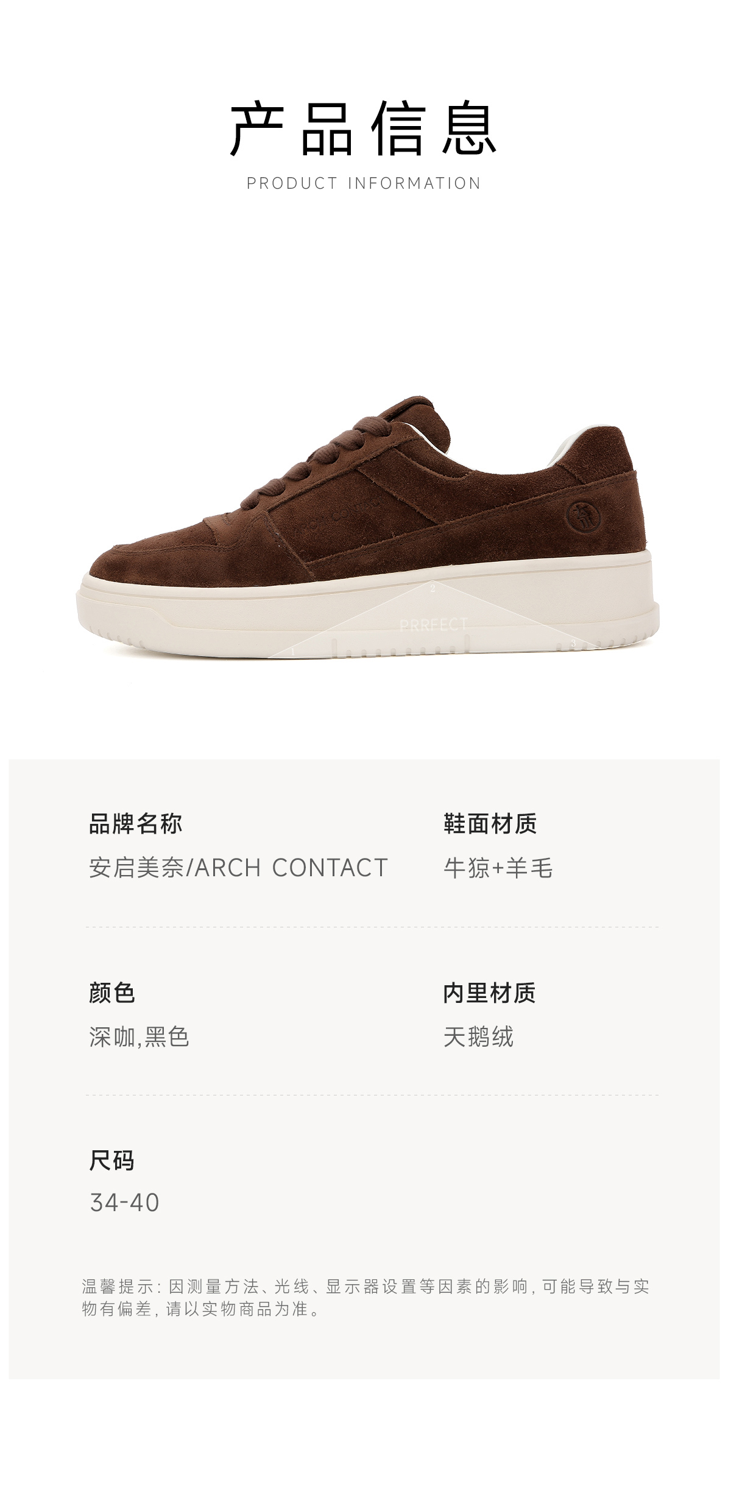The height and width of the screenshot is (1487, 731).
Task: Click the 安启美奈/ARCH CONTACT brand text
Action: pyautogui.click(x=238, y=868)
